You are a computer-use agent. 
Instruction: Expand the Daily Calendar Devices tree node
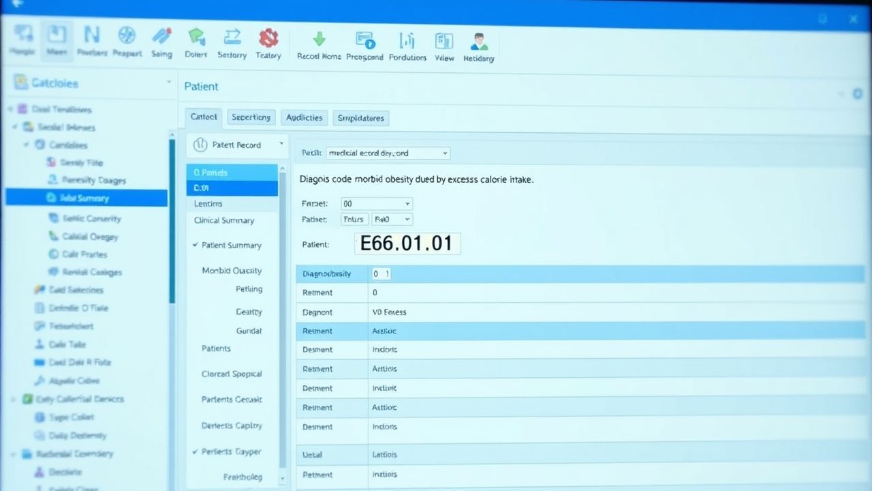click(14, 399)
